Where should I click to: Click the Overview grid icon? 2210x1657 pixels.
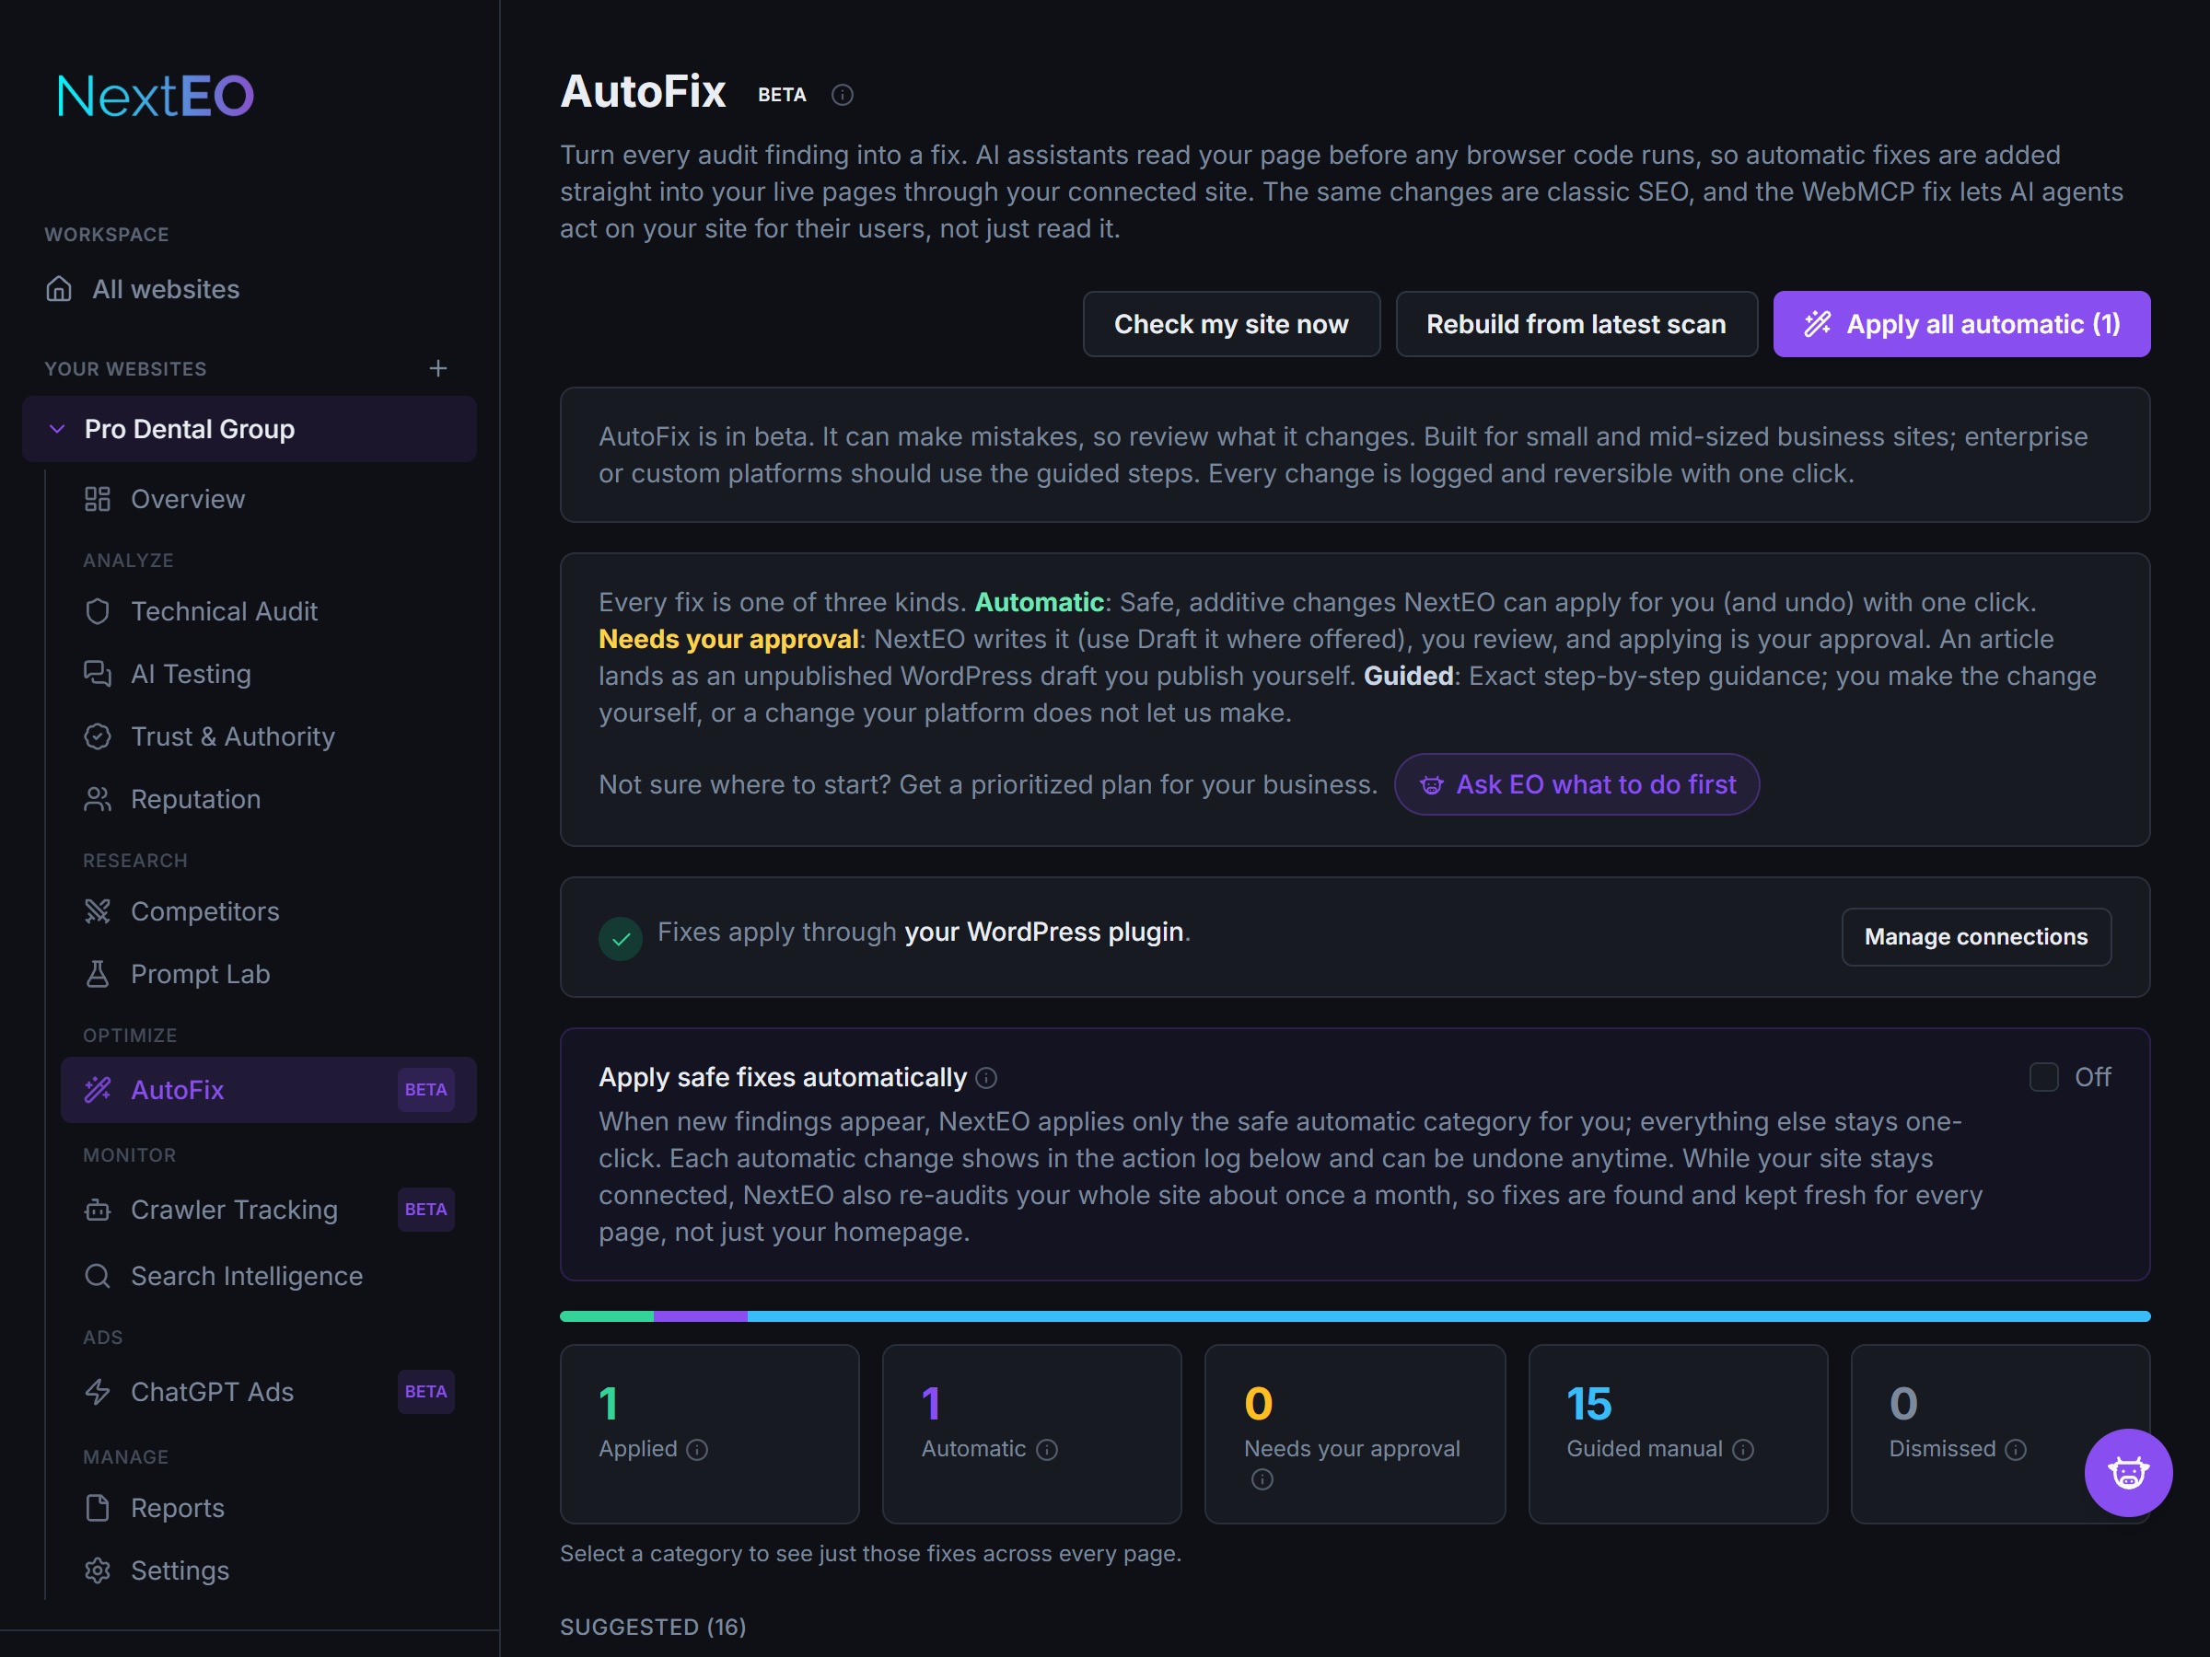pyautogui.click(x=97, y=499)
